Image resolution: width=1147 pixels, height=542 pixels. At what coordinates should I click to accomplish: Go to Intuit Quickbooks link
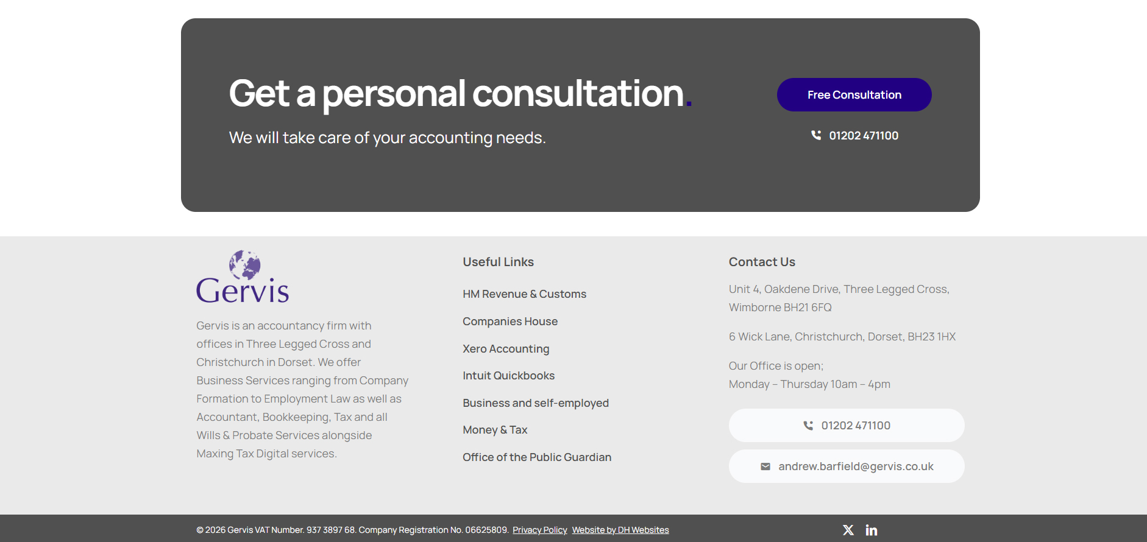click(508, 376)
